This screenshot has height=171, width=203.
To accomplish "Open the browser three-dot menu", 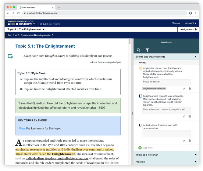I will tap(195, 13).
